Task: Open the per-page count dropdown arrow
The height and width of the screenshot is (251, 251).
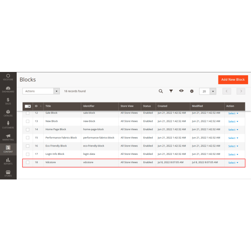Action: pos(213,91)
